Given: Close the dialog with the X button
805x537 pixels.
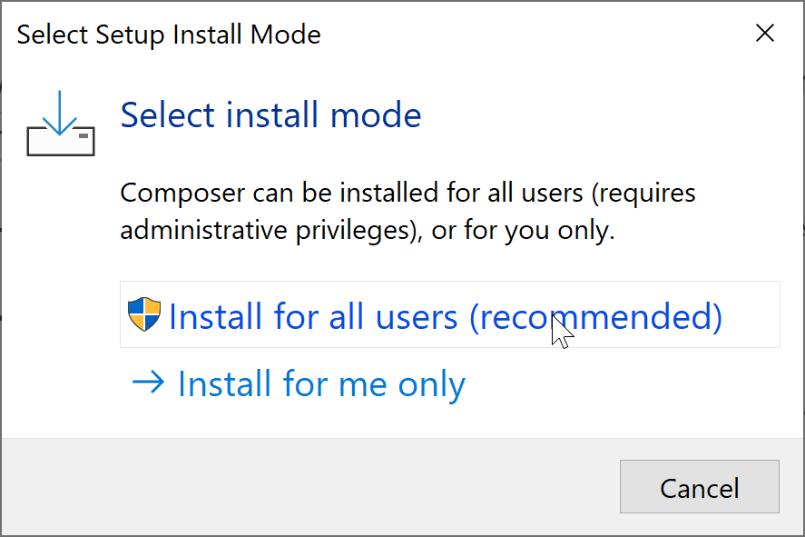Looking at the screenshot, I should coord(765,35).
